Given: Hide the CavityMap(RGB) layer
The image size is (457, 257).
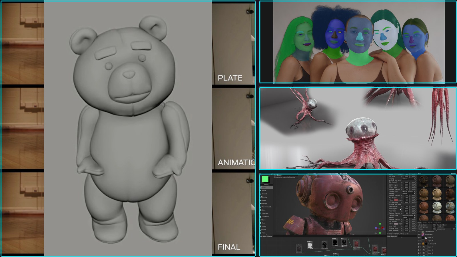Looking at the screenshot, I should [x=418, y=231].
